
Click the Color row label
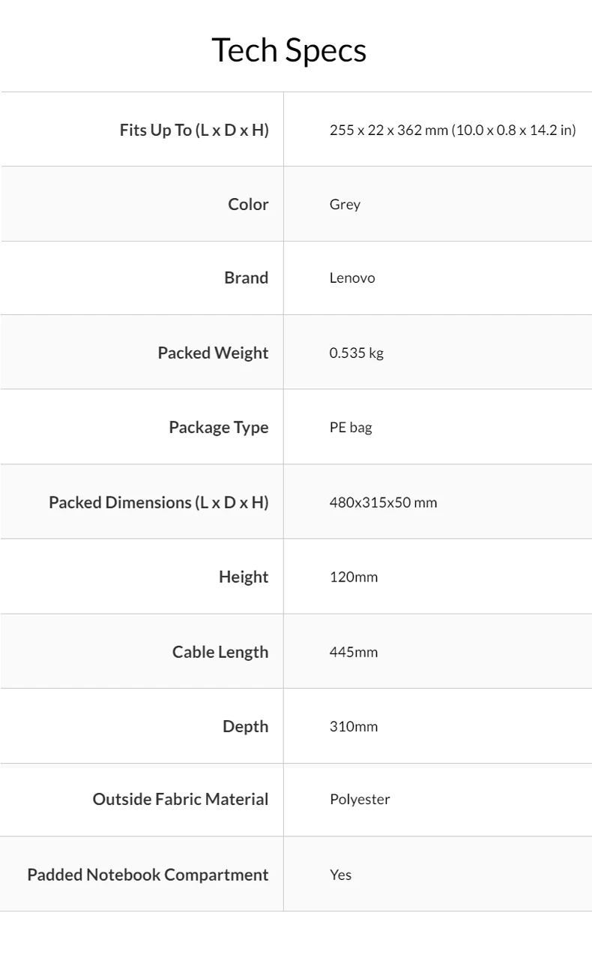[x=248, y=204]
